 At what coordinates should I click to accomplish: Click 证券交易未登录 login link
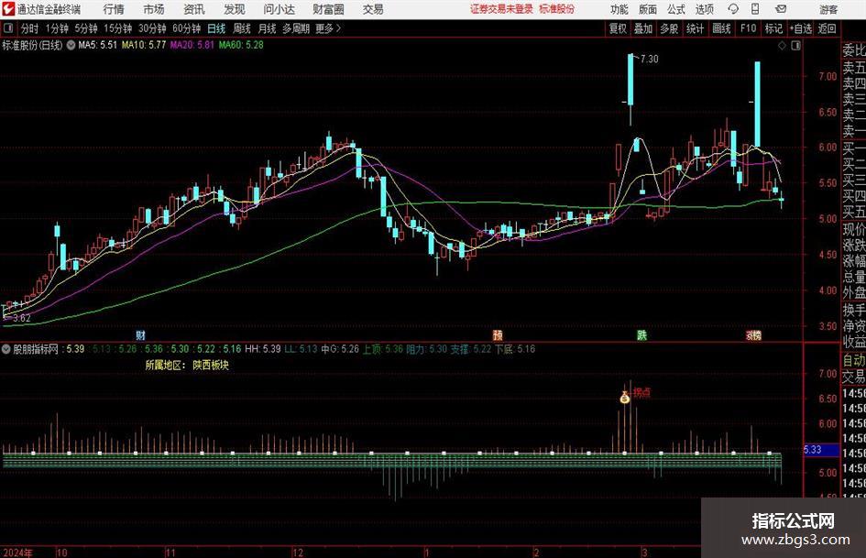click(x=501, y=9)
